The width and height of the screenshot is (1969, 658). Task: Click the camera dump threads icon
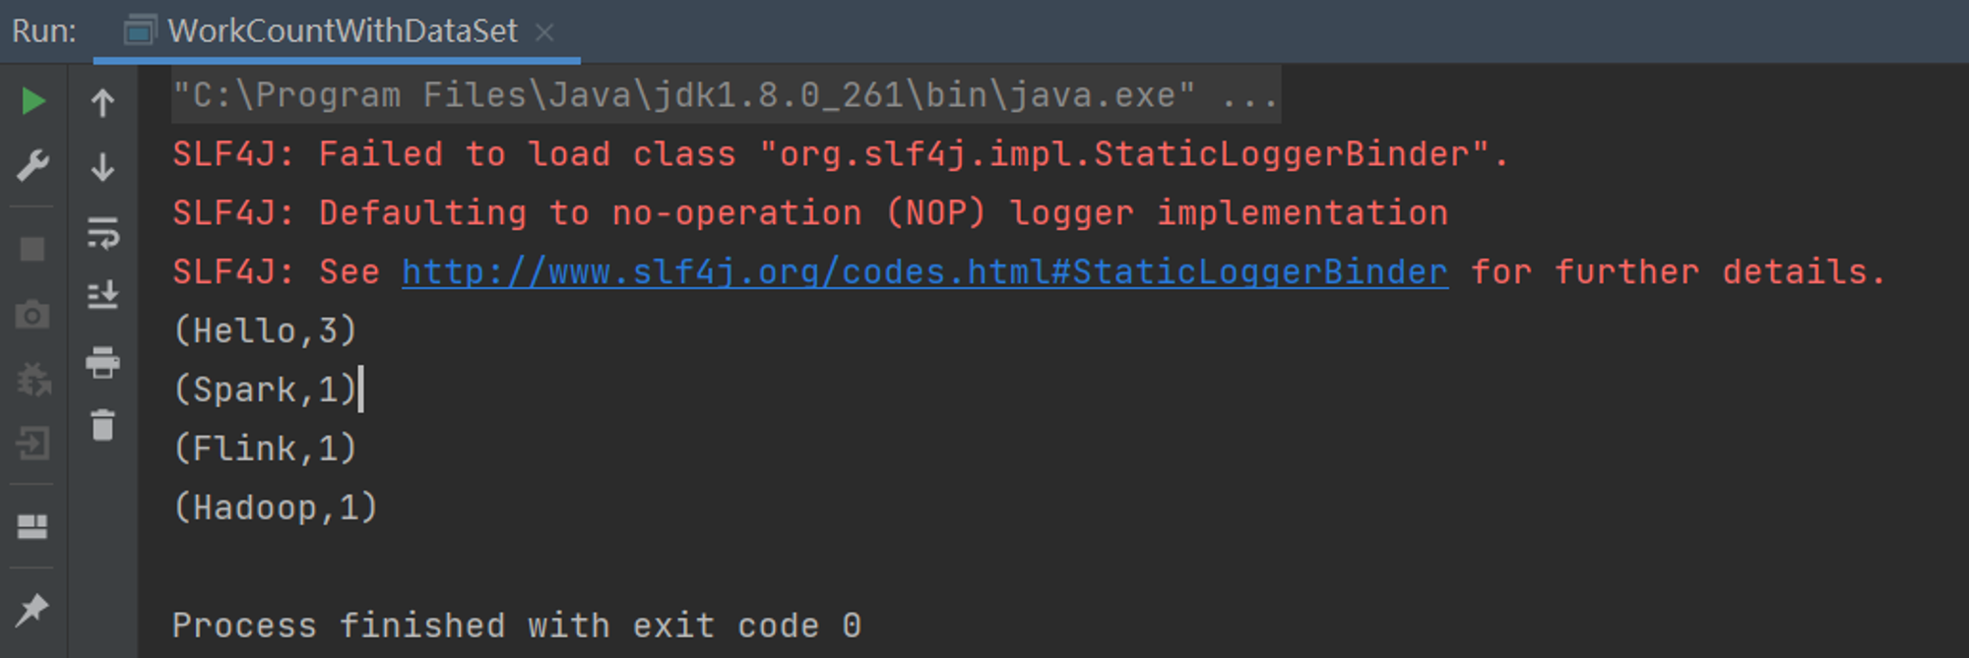32,315
